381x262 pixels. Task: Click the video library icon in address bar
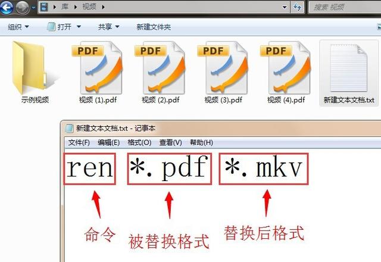point(43,7)
